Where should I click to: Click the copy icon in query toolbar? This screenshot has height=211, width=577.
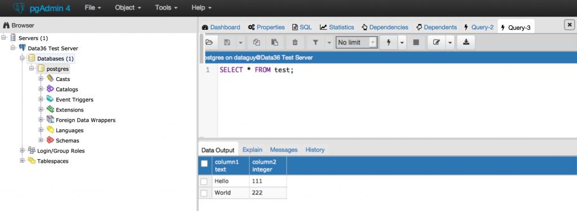point(257,42)
